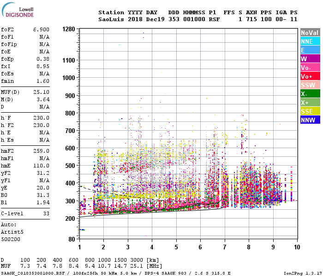Click the MUF value 7.3 in table
Viewport: 323px width, 276px height.
pos(25,266)
